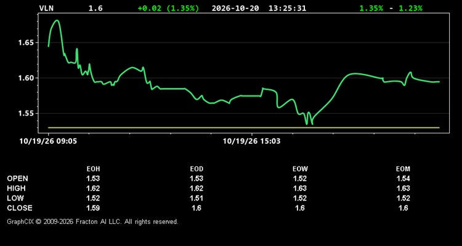Click the EOD column header
Viewport: 462px width, 246px height.
pos(197,169)
